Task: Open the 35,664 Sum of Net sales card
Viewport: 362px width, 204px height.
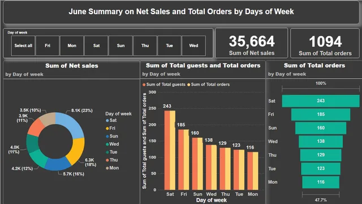Action: (251, 43)
